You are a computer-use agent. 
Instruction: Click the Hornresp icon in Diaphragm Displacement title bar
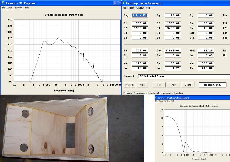click(x=156, y=98)
